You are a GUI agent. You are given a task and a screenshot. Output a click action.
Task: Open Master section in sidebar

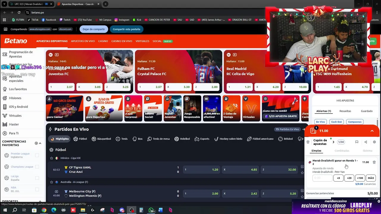14,124
